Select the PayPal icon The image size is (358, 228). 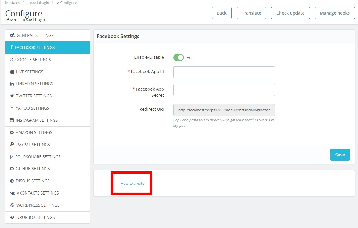(12, 145)
